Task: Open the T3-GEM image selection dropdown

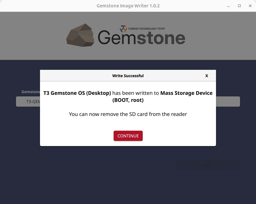Action: tap(28, 102)
